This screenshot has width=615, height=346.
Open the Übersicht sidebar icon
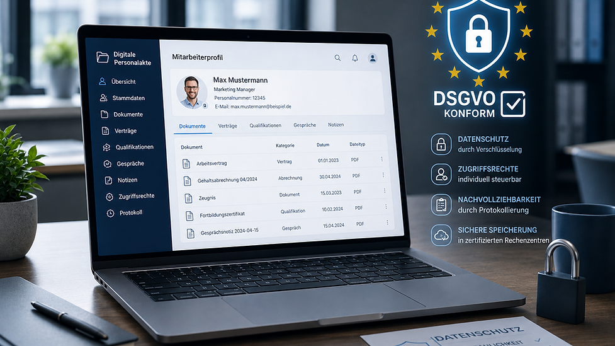coord(103,81)
